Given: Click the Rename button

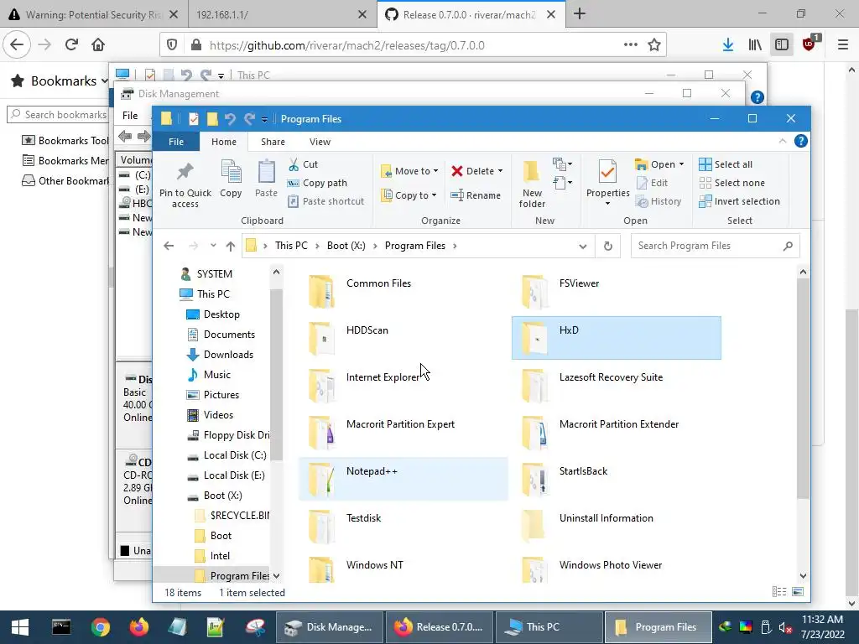Looking at the screenshot, I should coord(476,195).
